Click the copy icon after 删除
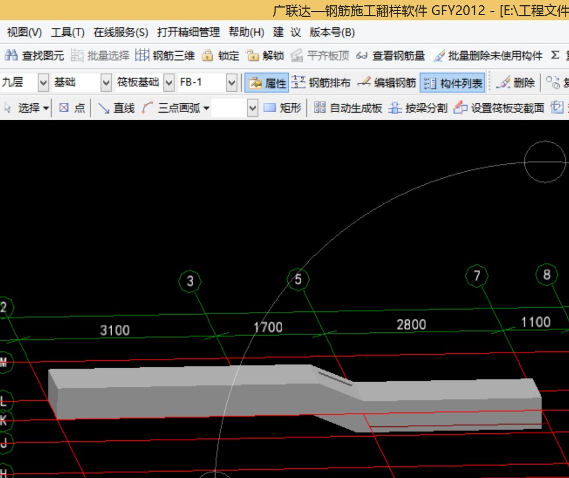 pyautogui.click(x=553, y=82)
